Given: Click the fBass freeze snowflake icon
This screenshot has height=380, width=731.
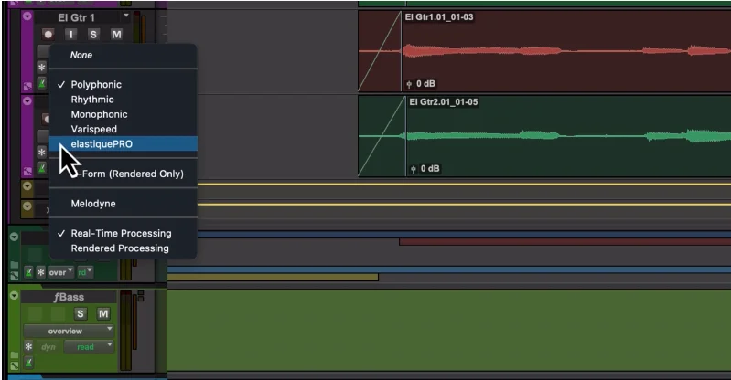Looking at the screenshot, I should 28,347.
